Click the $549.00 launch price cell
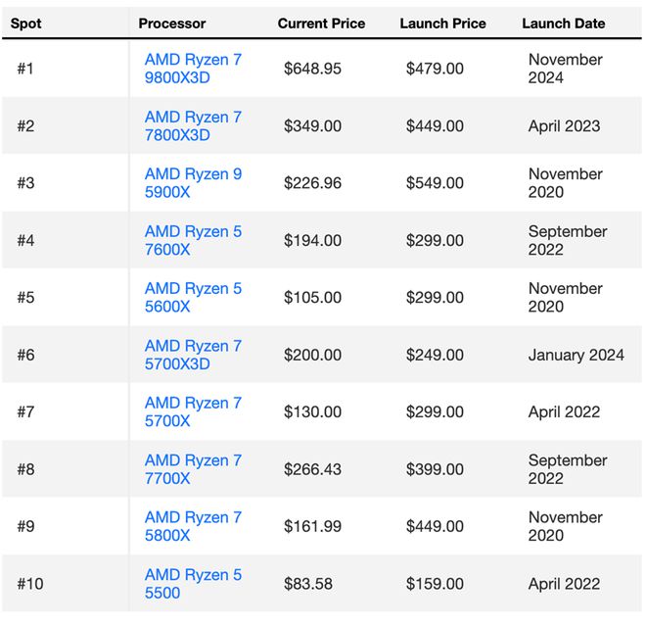 (435, 182)
